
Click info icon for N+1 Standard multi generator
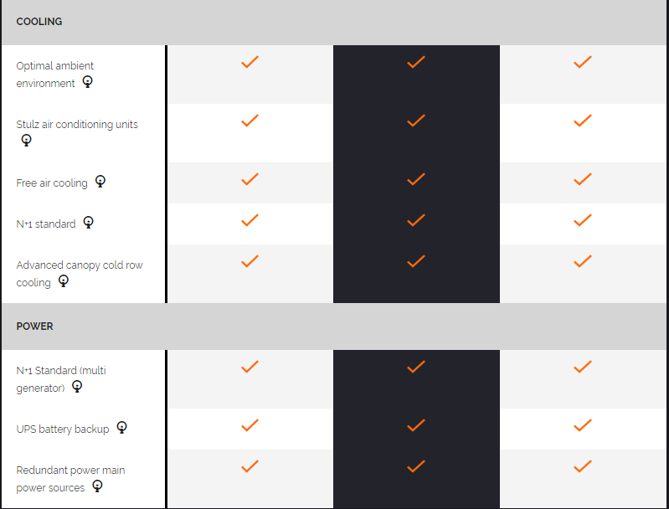(77, 386)
